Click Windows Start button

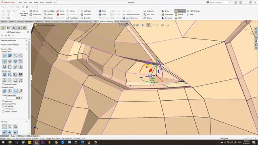[3, 142]
